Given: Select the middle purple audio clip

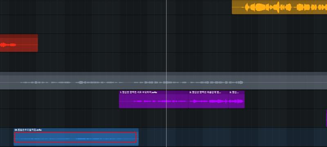Looking at the screenshot, I should pyautogui.click(x=208, y=100).
